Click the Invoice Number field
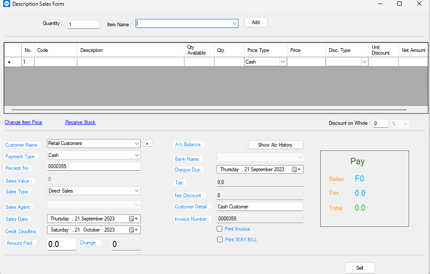The height and width of the screenshot is (274, 430). pos(260,219)
